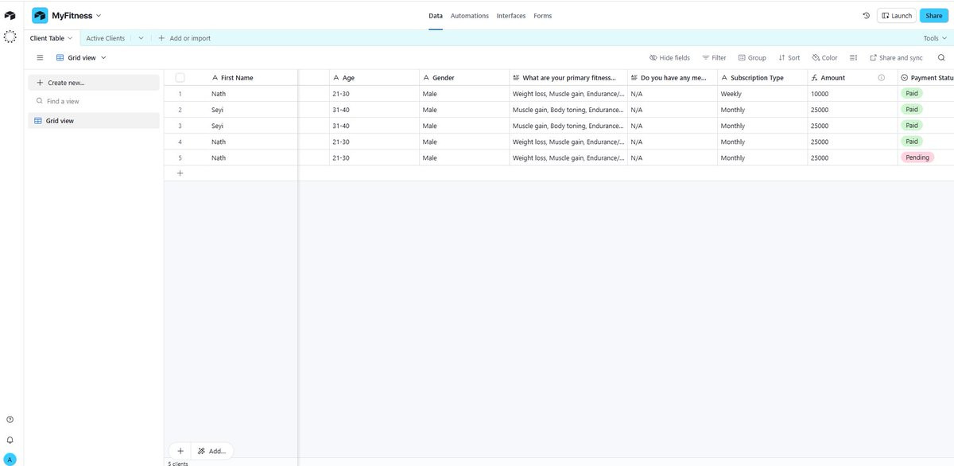Viewport: 954px width, 466px height.
Task: Open the account avatar icon
Action: pyautogui.click(x=10, y=460)
